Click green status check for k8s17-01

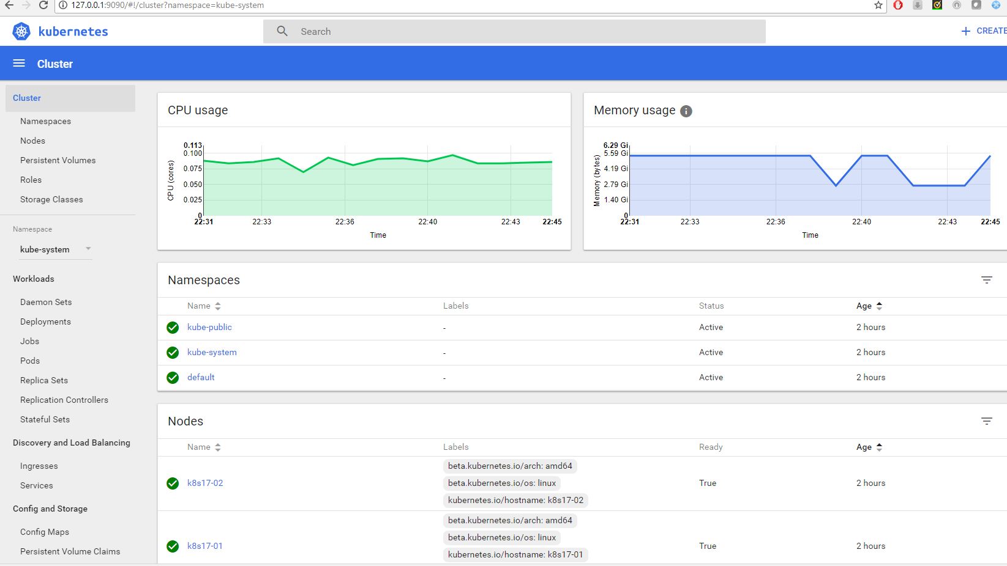pyautogui.click(x=173, y=546)
